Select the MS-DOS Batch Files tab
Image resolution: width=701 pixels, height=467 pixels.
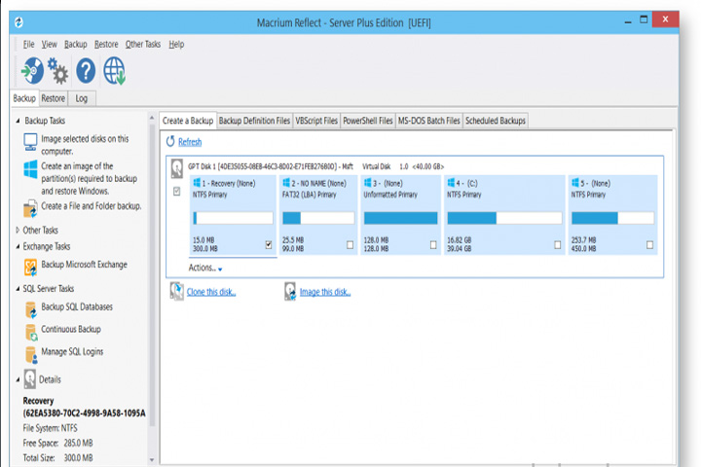pyautogui.click(x=428, y=121)
